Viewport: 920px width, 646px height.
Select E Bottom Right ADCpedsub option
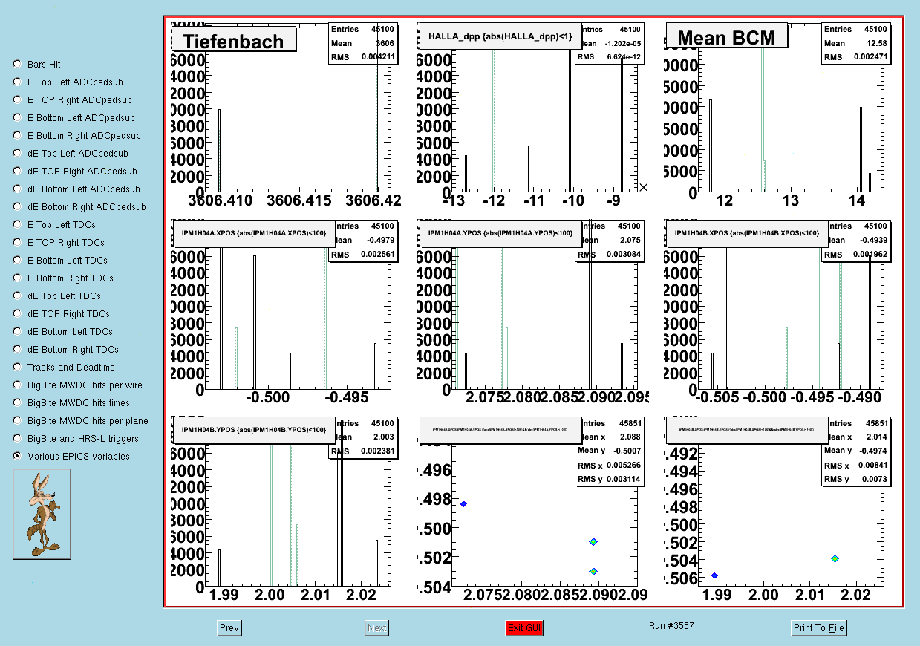17,136
